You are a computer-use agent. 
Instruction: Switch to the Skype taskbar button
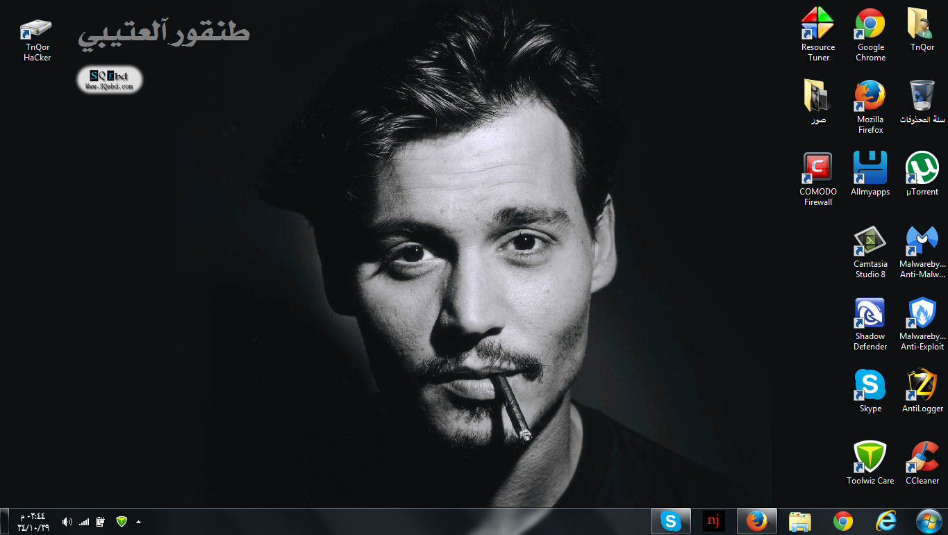(670, 521)
